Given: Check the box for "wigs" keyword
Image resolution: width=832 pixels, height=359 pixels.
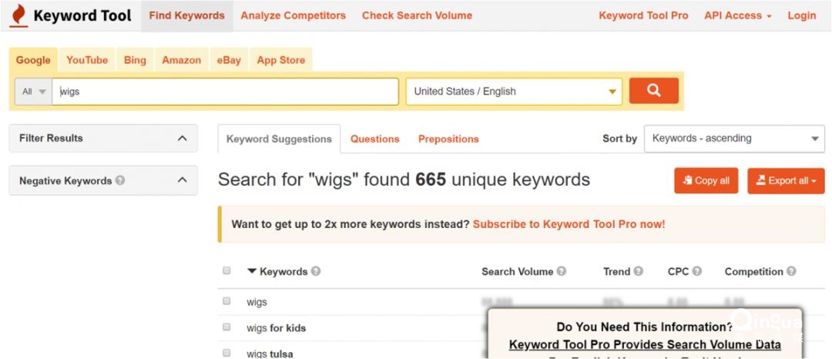Looking at the screenshot, I should pos(226,301).
